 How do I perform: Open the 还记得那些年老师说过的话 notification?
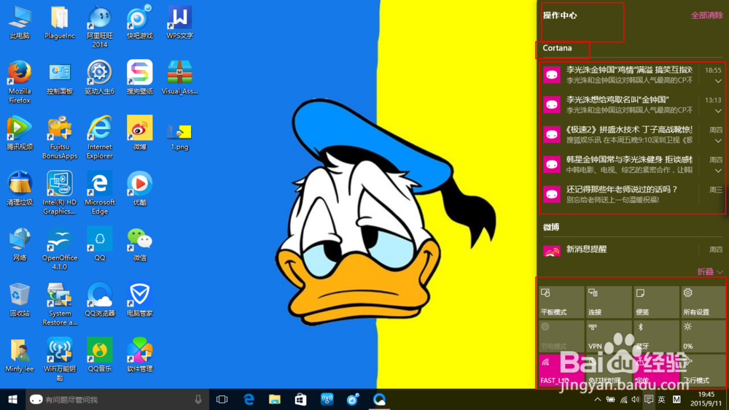(632, 194)
